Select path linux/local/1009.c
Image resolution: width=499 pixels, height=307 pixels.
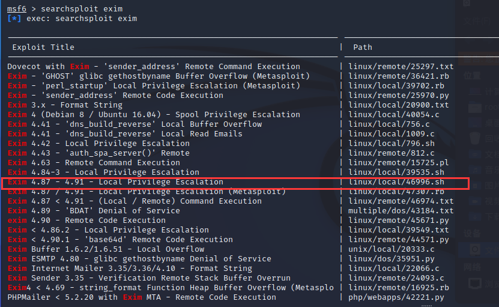coord(392,134)
